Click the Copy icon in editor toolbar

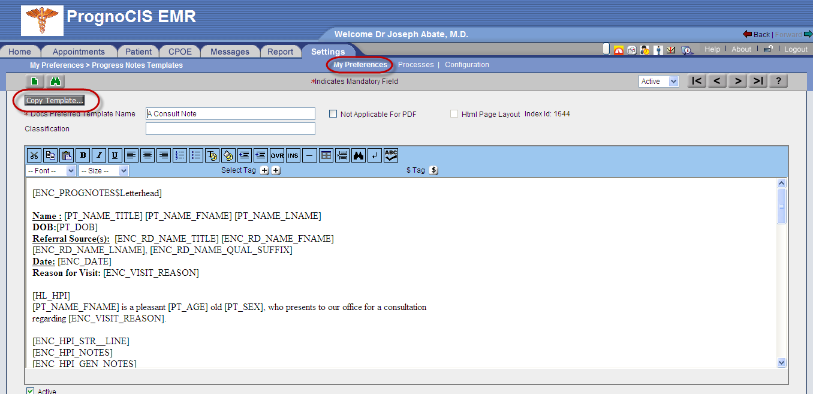[50, 155]
